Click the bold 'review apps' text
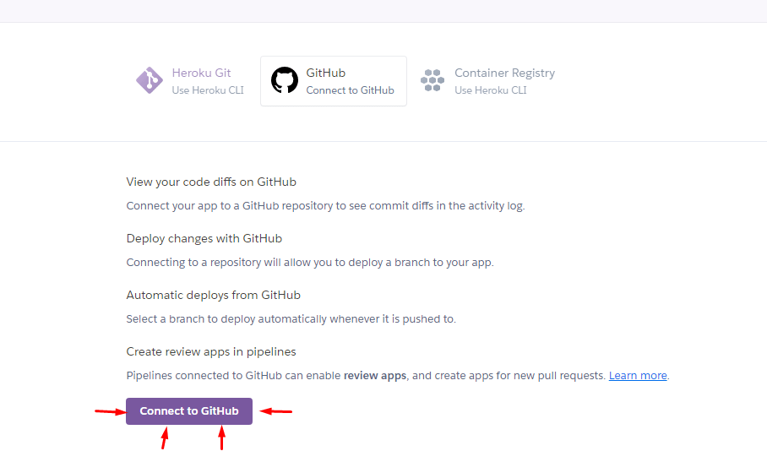The width and height of the screenshot is (767, 462). point(375,376)
